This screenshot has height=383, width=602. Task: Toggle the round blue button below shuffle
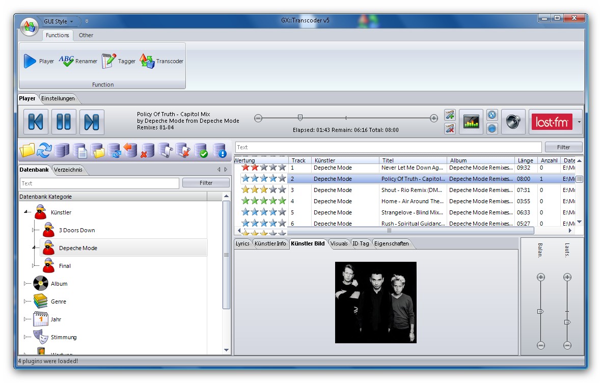point(492,128)
